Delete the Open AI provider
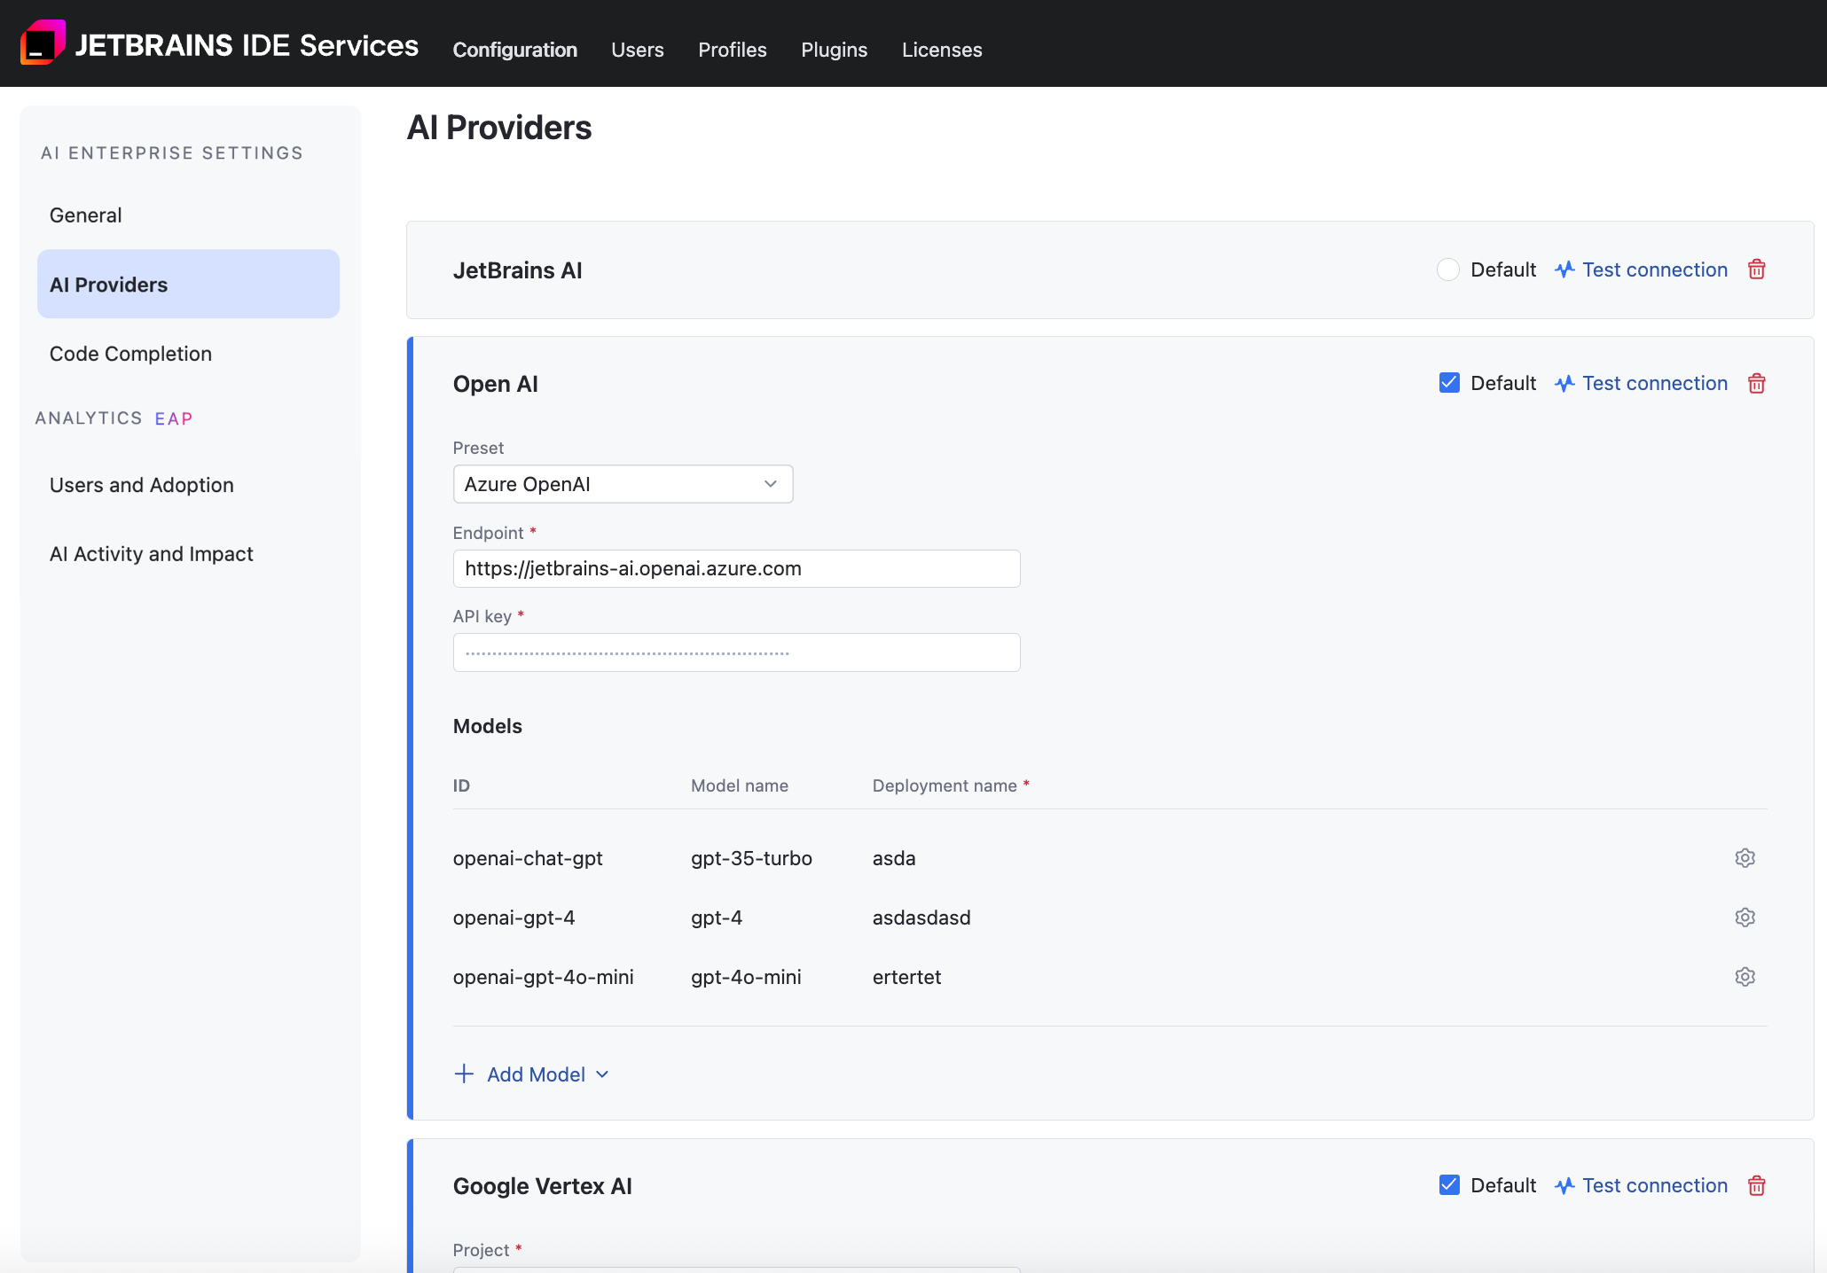The image size is (1827, 1273). pos(1757,383)
